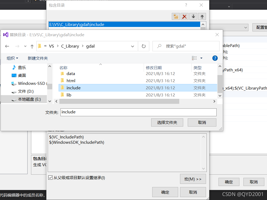
Task: Click the help question mark in 包含目录 dialog
Action: tap(186, 5)
